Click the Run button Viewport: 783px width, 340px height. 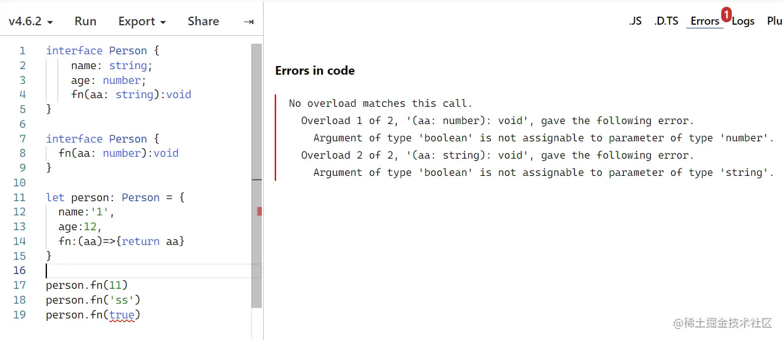click(85, 22)
